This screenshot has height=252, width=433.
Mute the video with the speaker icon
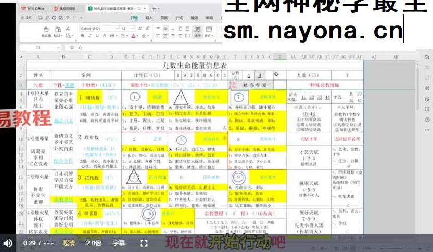coord(8,243)
